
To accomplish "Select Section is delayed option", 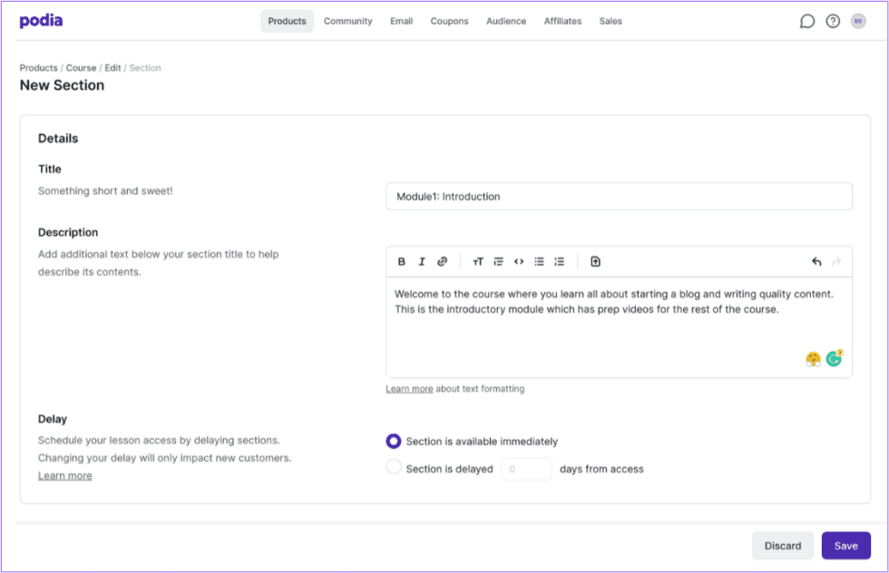I will [394, 466].
